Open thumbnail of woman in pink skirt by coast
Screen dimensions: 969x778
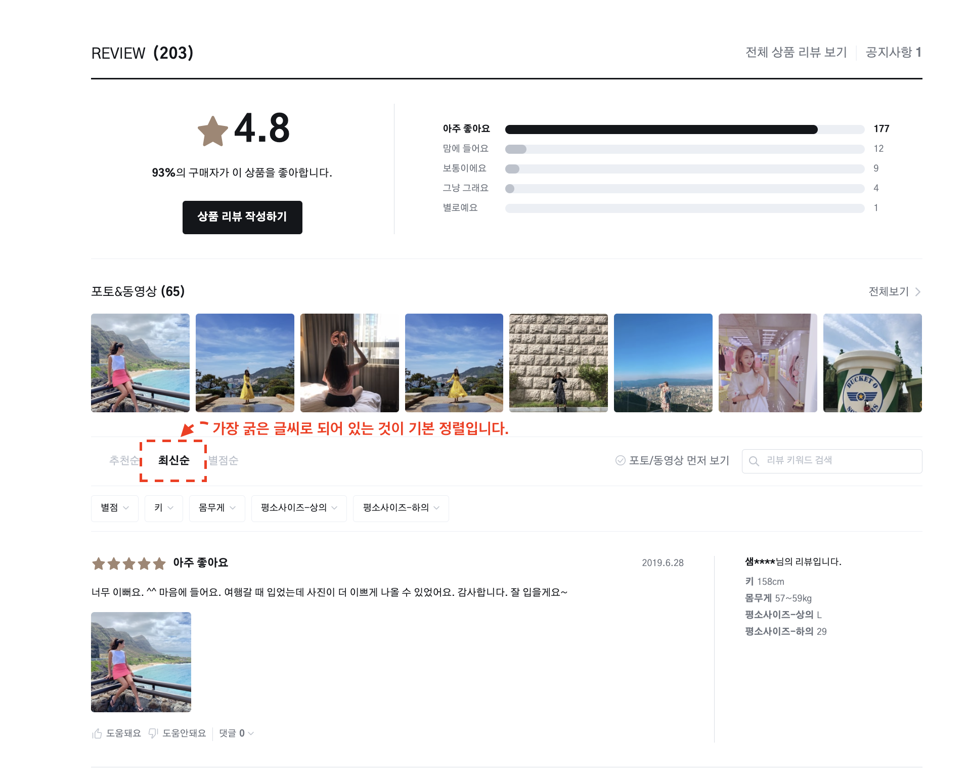(140, 363)
